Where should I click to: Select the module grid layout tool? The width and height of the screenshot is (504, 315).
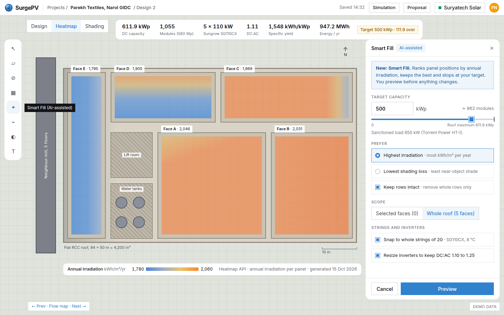(x=13, y=93)
